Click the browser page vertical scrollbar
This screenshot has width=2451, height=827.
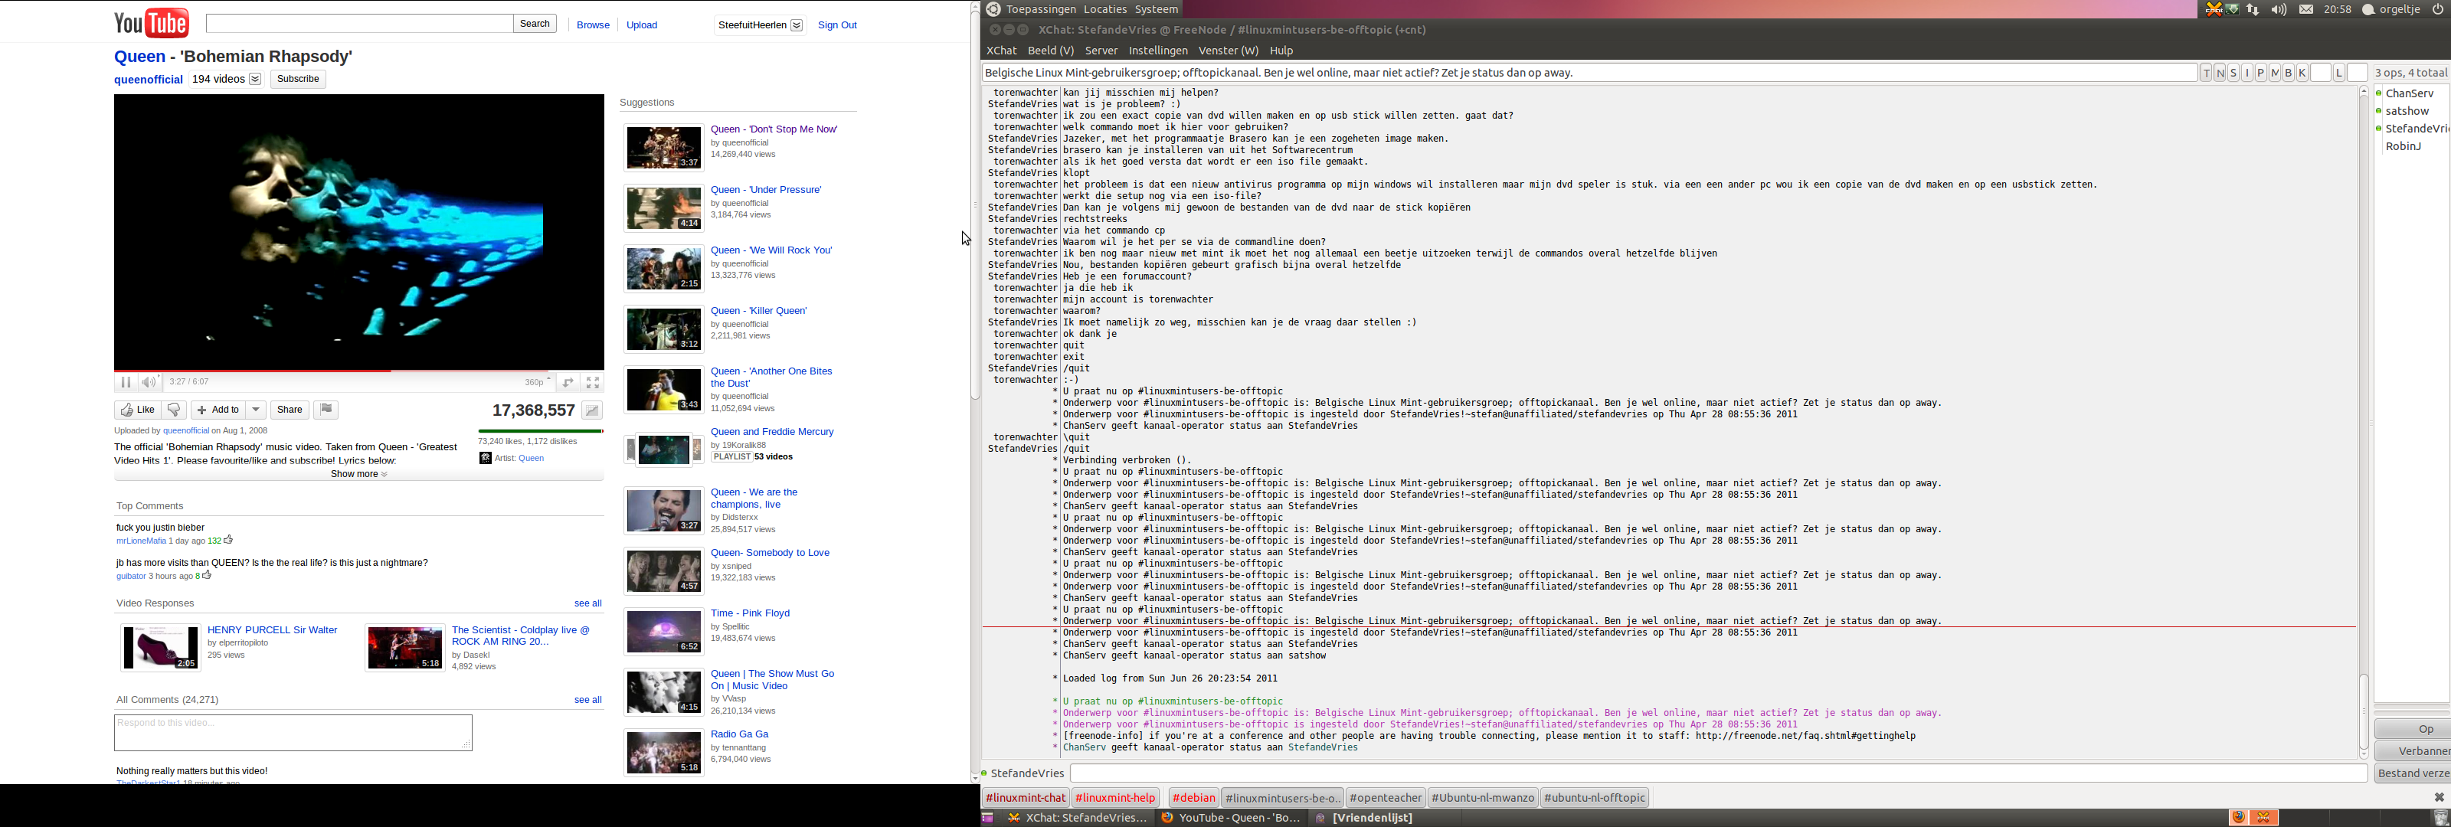[974, 204]
